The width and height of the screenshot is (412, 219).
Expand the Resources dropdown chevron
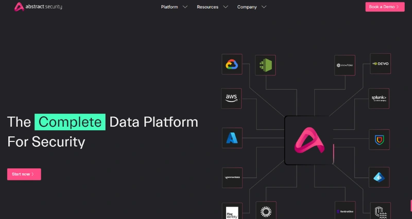pyautogui.click(x=225, y=7)
